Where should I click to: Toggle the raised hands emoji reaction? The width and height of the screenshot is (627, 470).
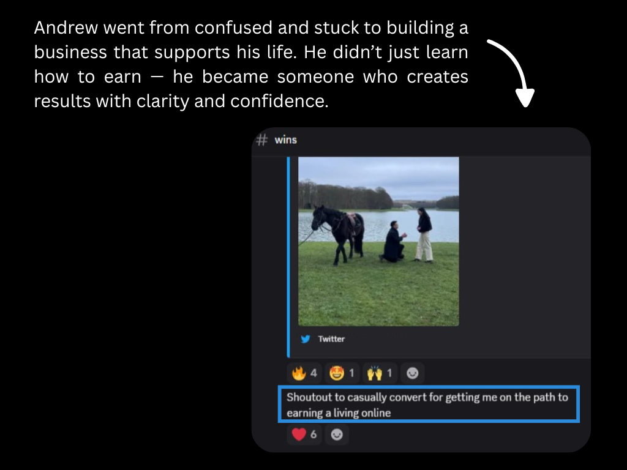[380, 373]
